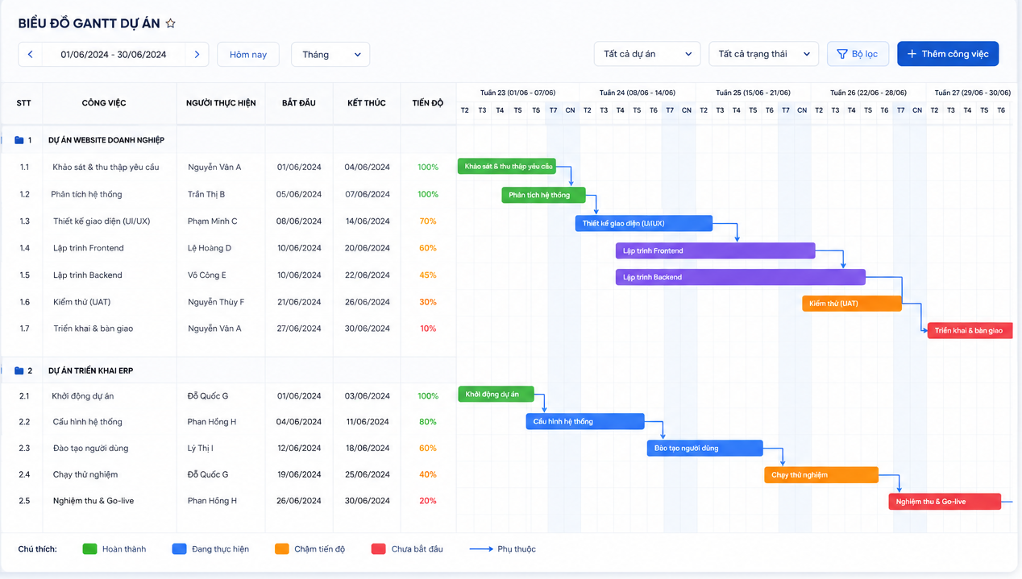
Task: Click 45% progress of Lập trình Backend
Action: 428,275
